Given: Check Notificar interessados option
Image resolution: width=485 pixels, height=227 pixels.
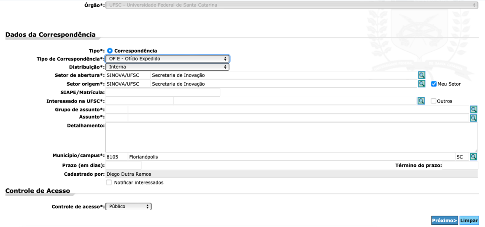Looking at the screenshot, I should [x=109, y=182].
